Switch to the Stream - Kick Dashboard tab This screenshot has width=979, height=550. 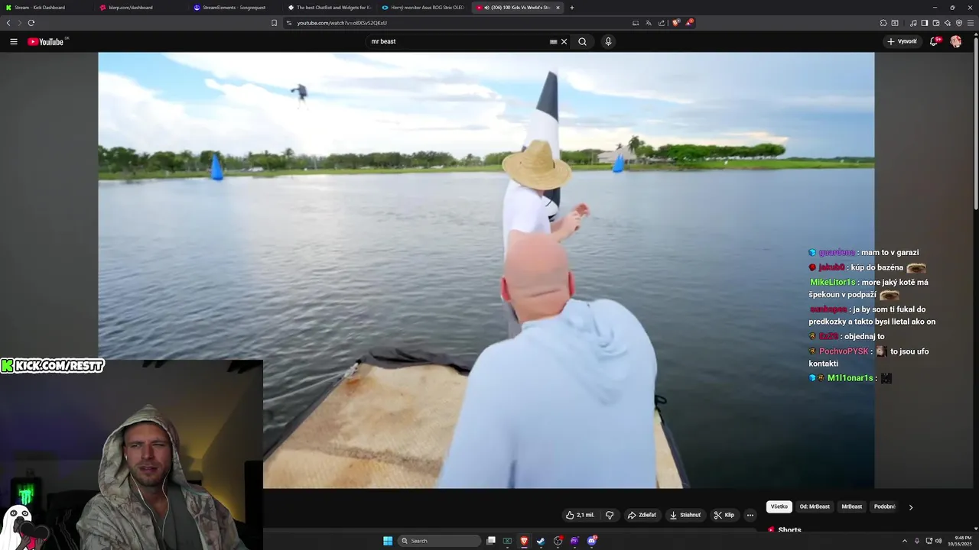click(x=46, y=8)
